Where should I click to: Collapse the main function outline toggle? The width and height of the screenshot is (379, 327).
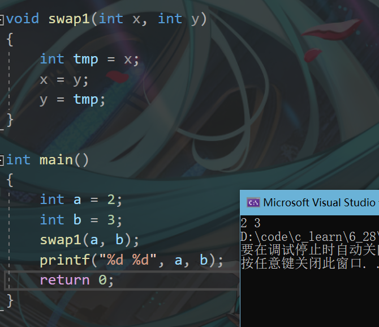1,161
